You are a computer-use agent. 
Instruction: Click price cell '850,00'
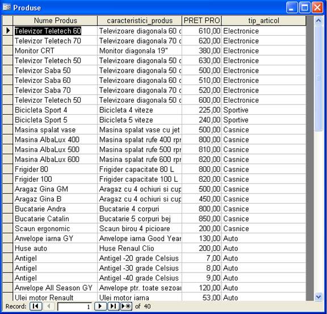[x=202, y=219]
